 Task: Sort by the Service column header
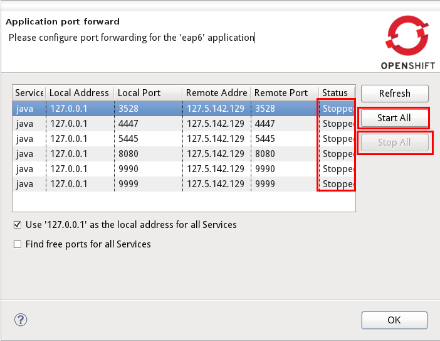pyautogui.click(x=29, y=93)
